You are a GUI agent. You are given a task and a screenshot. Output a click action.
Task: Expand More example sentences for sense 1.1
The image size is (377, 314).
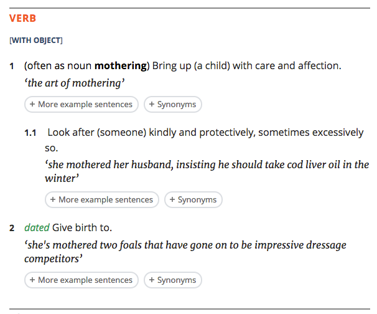[x=101, y=199]
